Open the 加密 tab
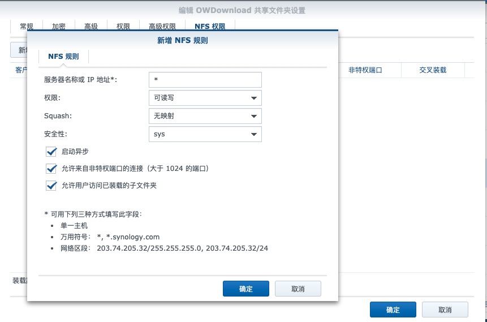The image size is (487, 322). [59, 27]
